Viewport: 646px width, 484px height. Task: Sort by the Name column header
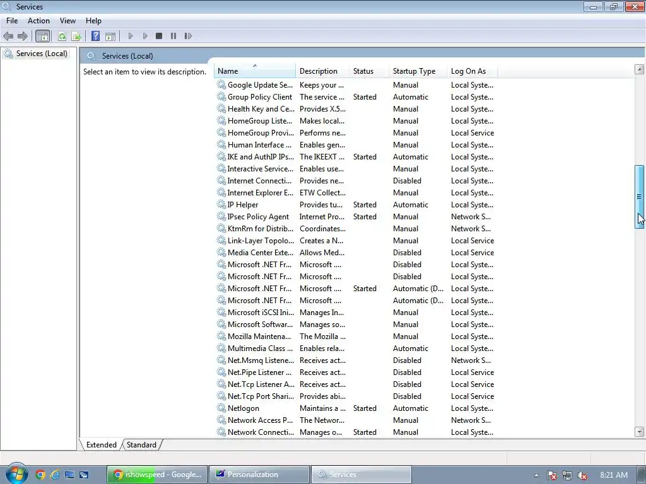(x=255, y=71)
